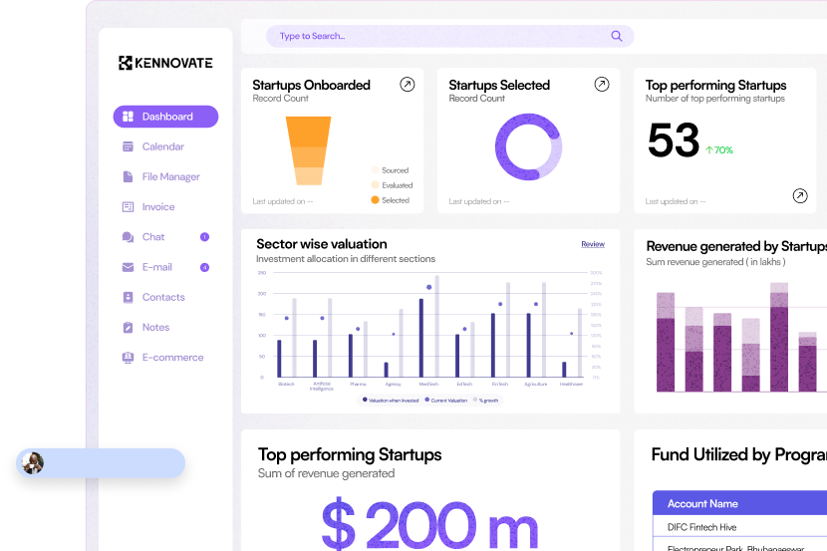Click the File Manager document icon
Screen dimensions: 827x551
pos(128,177)
